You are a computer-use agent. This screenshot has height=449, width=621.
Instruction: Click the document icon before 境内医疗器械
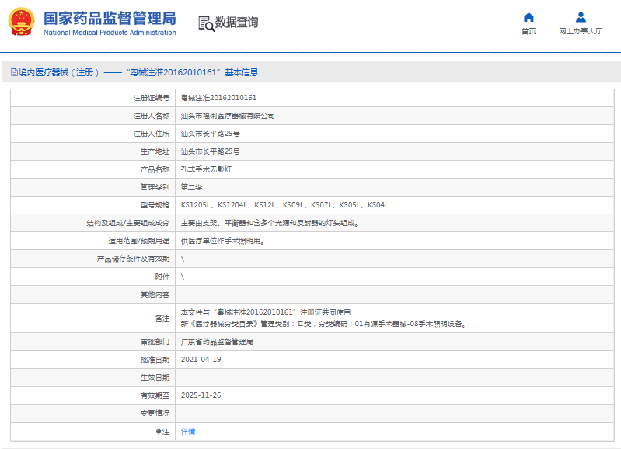click(13, 72)
